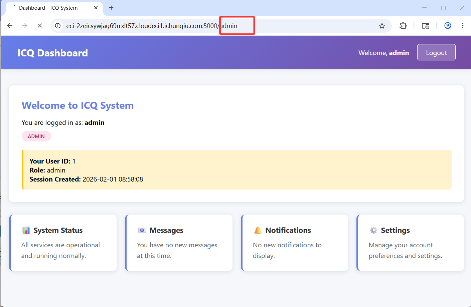Click the Logout button
This screenshot has width=471, height=307.
pyautogui.click(x=436, y=53)
